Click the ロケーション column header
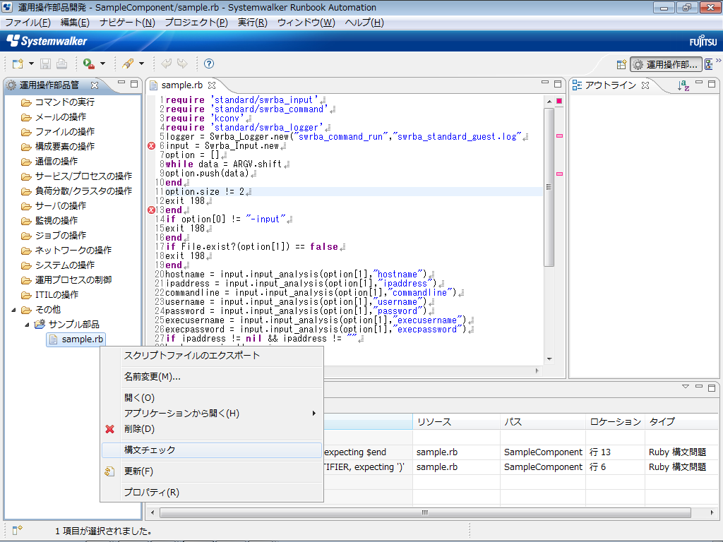The width and height of the screenshot is (723, 542). click(615, 422)
